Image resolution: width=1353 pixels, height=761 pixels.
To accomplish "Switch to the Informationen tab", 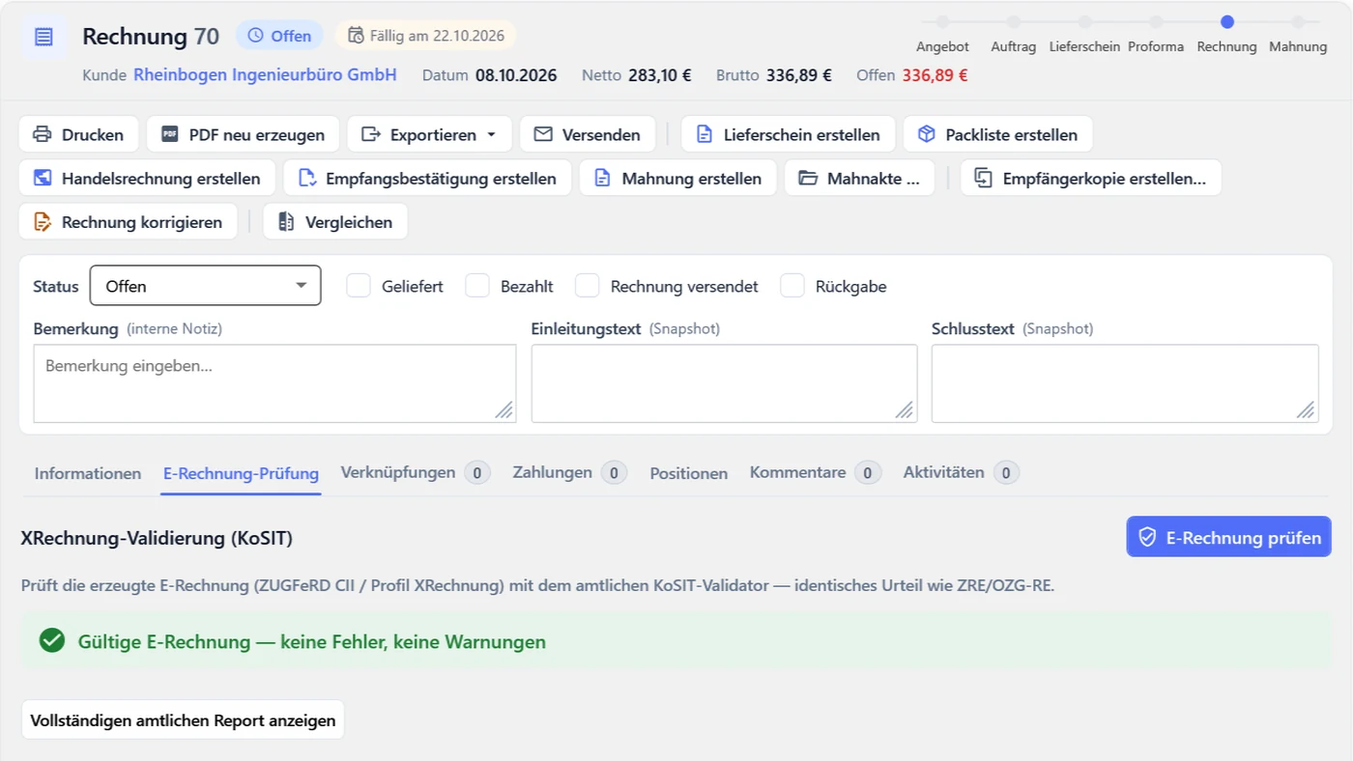I will tap(88, 473).
